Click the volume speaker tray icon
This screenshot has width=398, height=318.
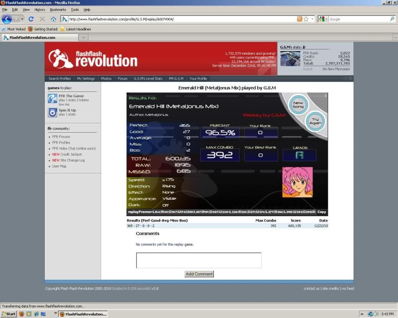(x=376, y=314)
